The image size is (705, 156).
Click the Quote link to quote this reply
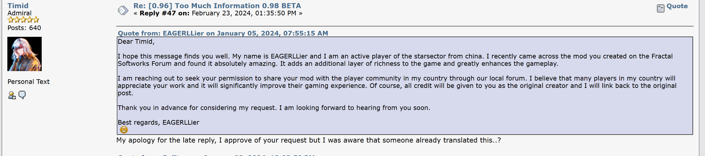click(677, 6)
